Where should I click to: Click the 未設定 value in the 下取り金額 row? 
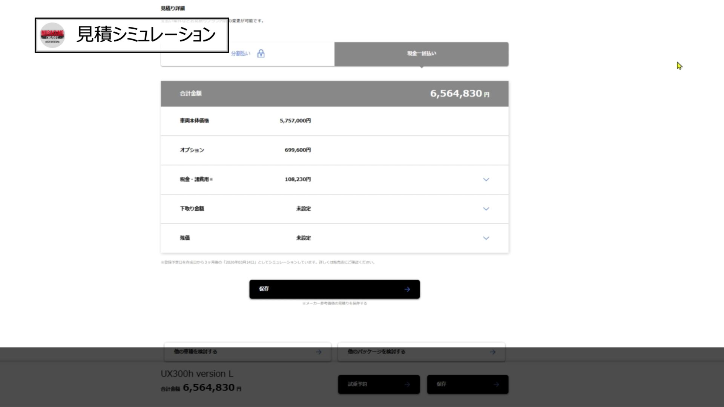point(303,209)
